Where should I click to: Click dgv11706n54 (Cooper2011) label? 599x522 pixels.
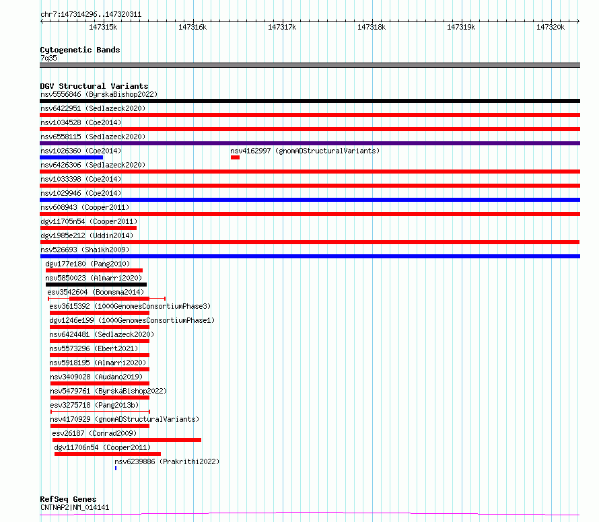[x=102, y=447]
